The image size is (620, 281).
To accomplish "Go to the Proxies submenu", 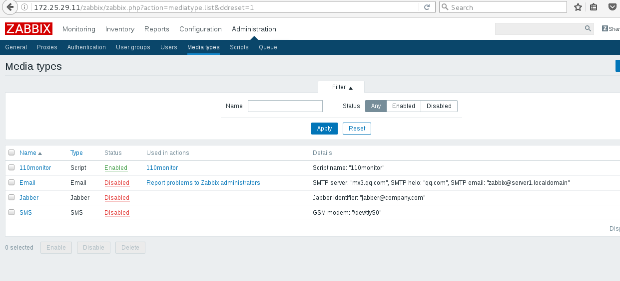I will point(47,47).
